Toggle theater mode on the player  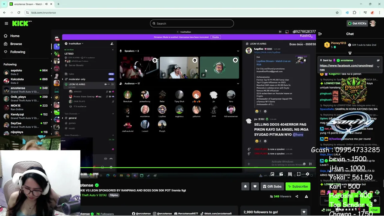(x=290, y=174)
